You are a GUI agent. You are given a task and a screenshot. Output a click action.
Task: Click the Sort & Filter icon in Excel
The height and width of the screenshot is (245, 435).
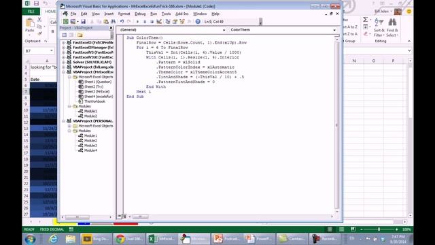[379, 27]
